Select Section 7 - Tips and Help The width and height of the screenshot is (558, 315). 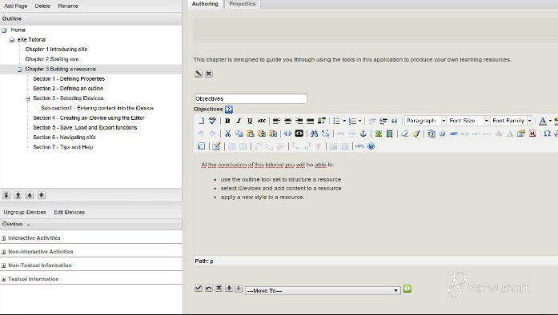[63, 147]
